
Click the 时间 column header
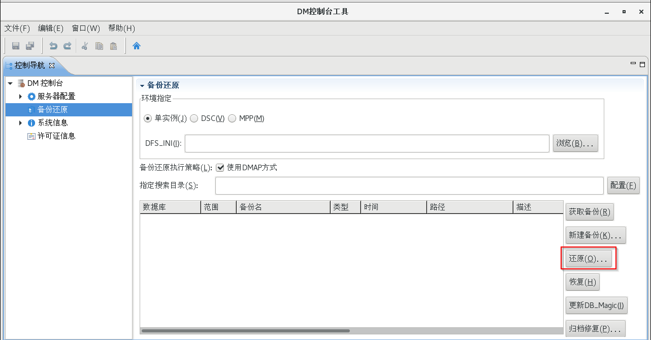pyautogui.click(x=394, y=207)
